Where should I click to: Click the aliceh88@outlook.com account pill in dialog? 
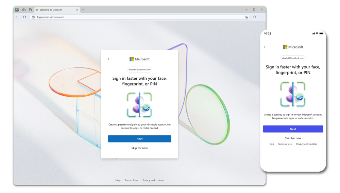coord(139,70)
